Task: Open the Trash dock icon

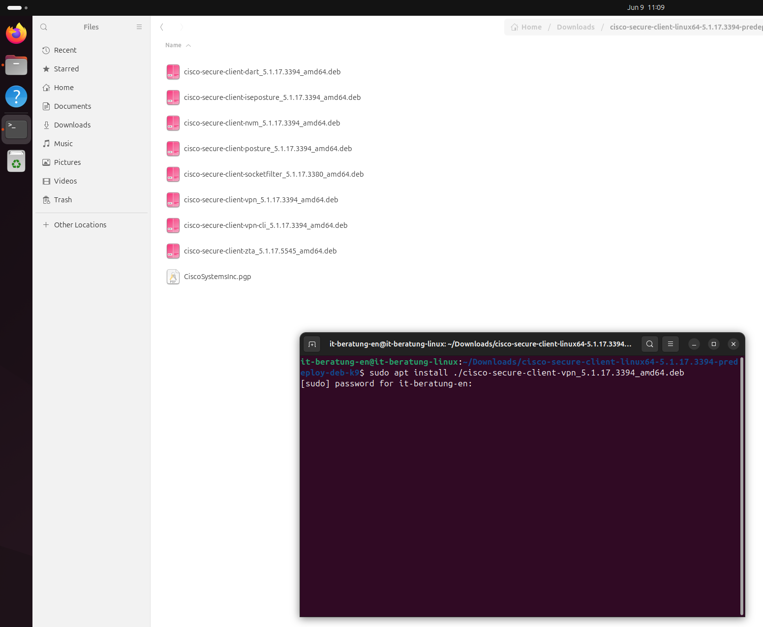Action: (16, 161)
